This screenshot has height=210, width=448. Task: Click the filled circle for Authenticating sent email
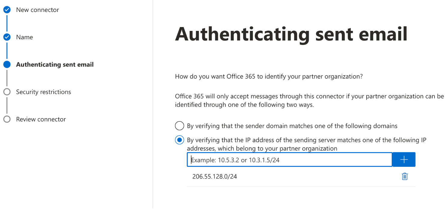7,64
